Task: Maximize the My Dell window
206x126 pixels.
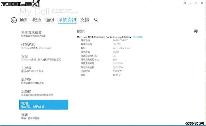Action: (x=196, y=3)
